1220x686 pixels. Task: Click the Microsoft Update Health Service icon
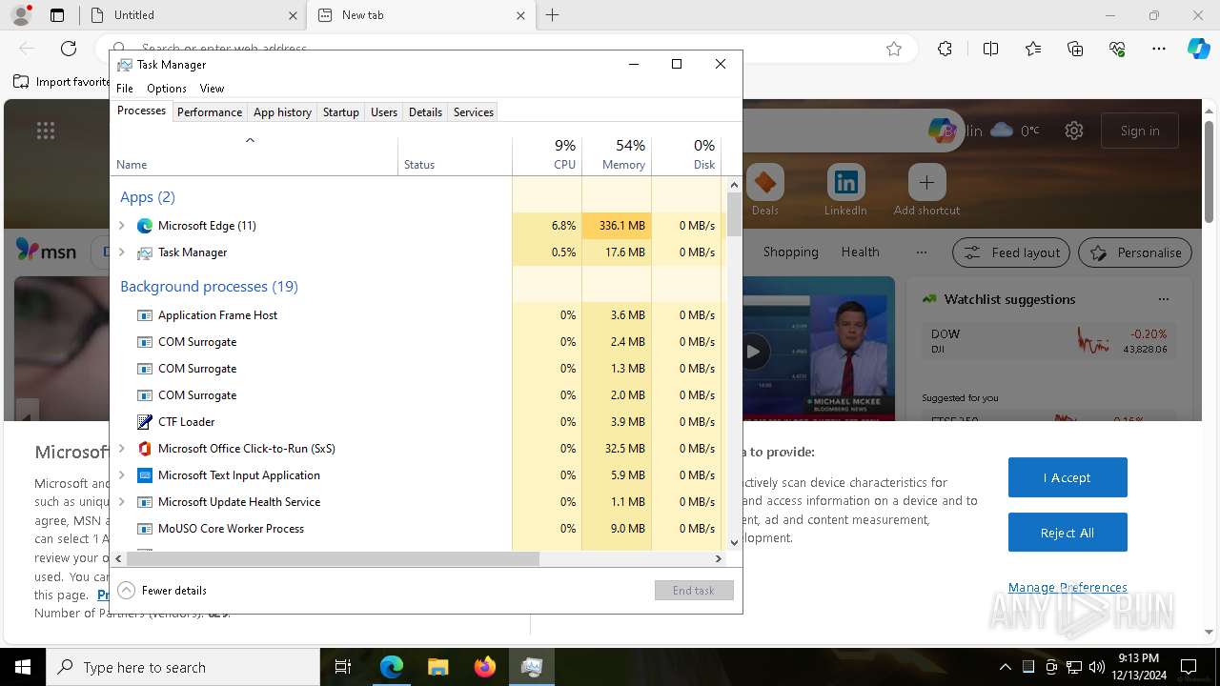point(145,502)
